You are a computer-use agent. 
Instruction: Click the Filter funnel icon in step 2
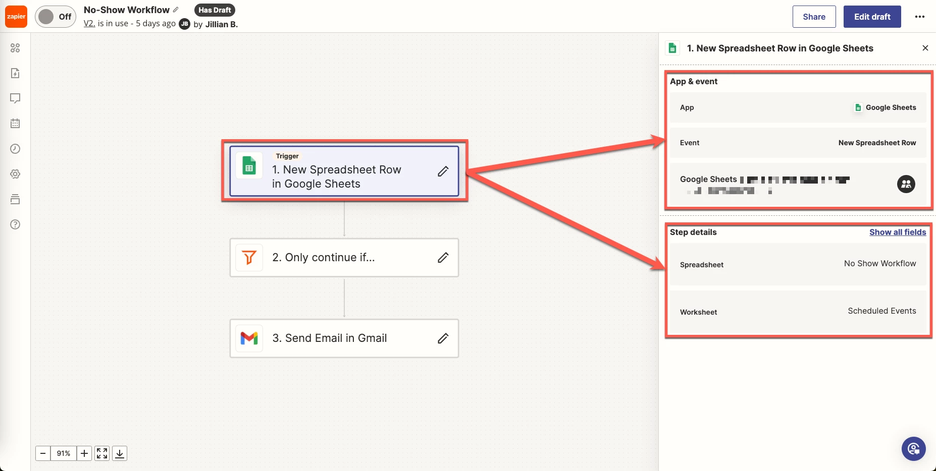(x=249, y=258)
